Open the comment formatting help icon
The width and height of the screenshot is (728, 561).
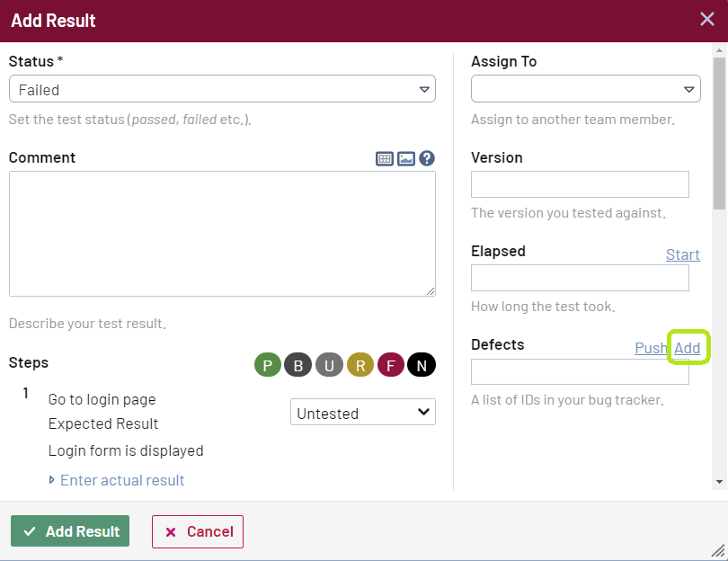coord(427,158)
